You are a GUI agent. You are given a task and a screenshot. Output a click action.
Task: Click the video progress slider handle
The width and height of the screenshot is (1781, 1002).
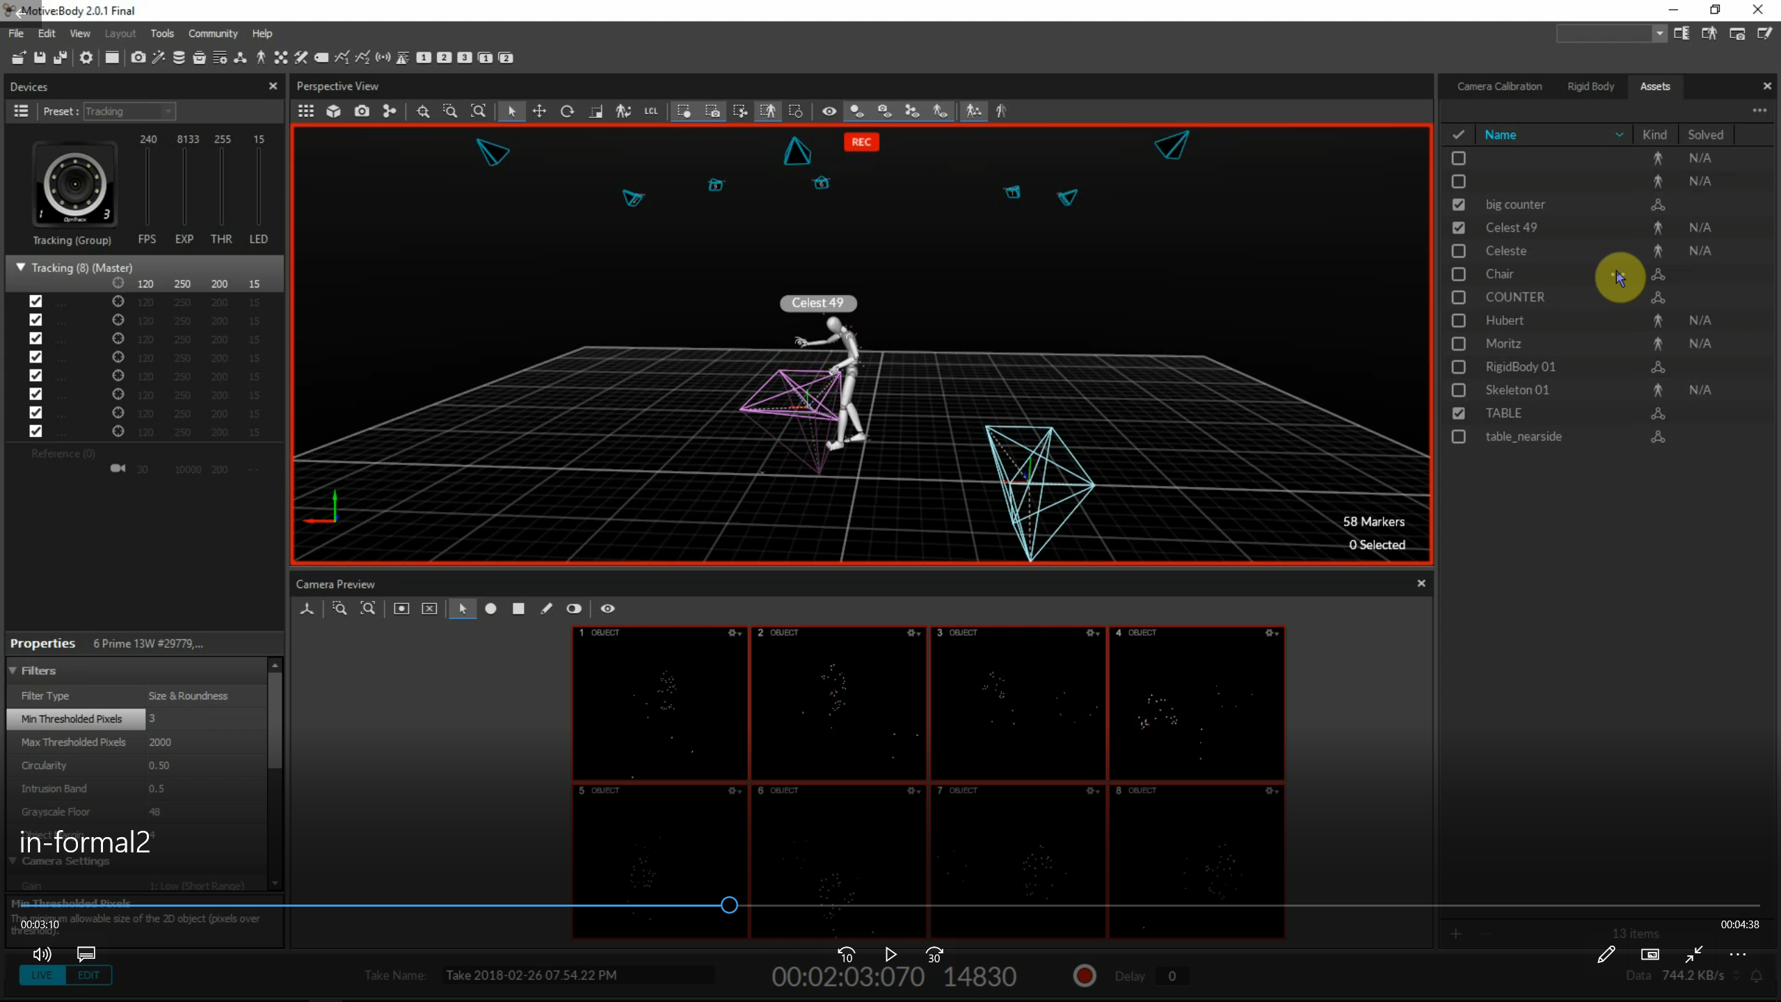(729, 905)
